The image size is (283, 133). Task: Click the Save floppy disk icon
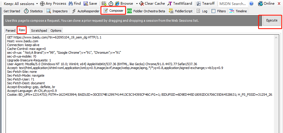[86, 4]
